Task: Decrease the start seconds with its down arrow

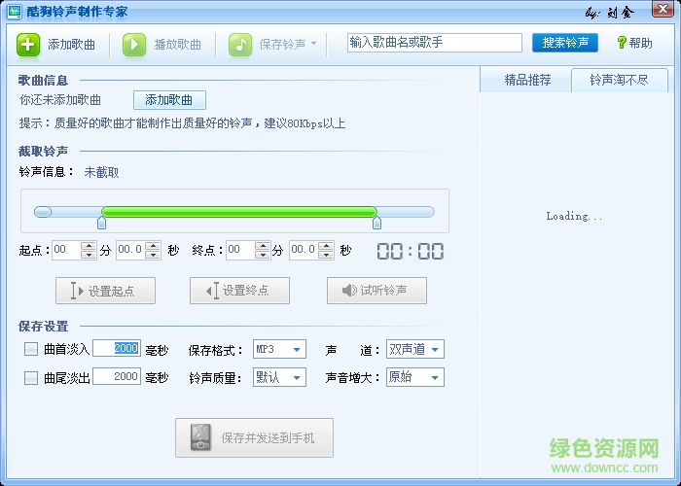Action: [154, 255]
